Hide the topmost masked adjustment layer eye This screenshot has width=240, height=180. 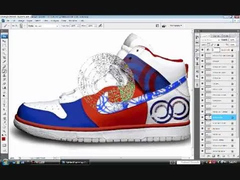tap(202, 50)
